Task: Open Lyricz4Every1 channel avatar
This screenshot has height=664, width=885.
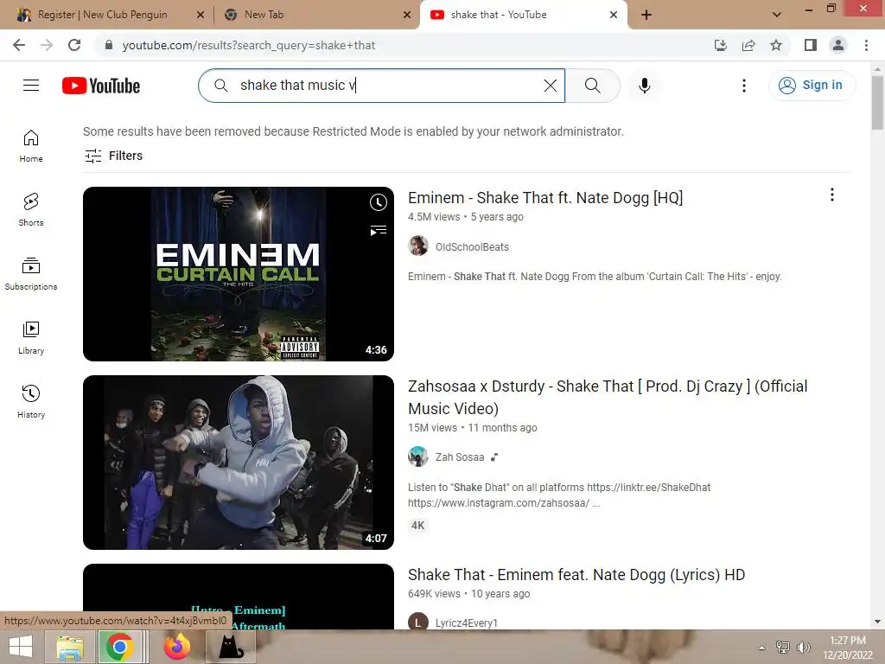Action: pos(418,621)
